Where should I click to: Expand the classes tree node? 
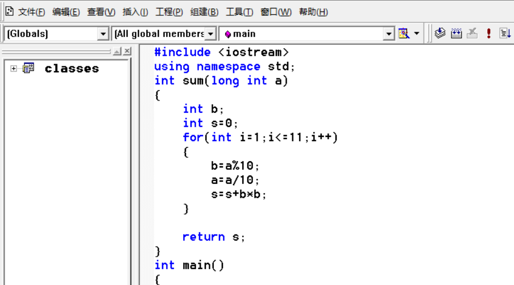pyautogui.click(x=14, y=68)
